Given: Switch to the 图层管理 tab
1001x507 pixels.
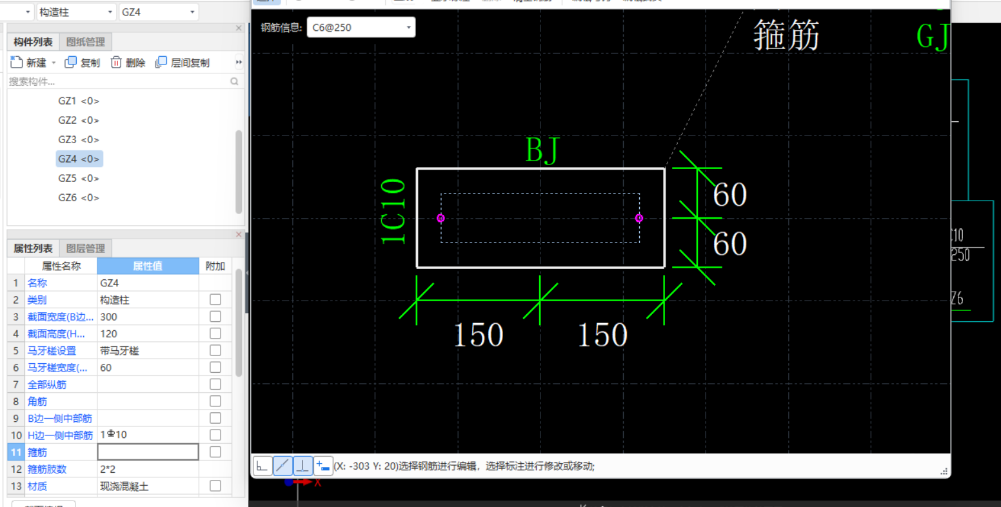Looking at the screenshot, I should click(85, 248).
